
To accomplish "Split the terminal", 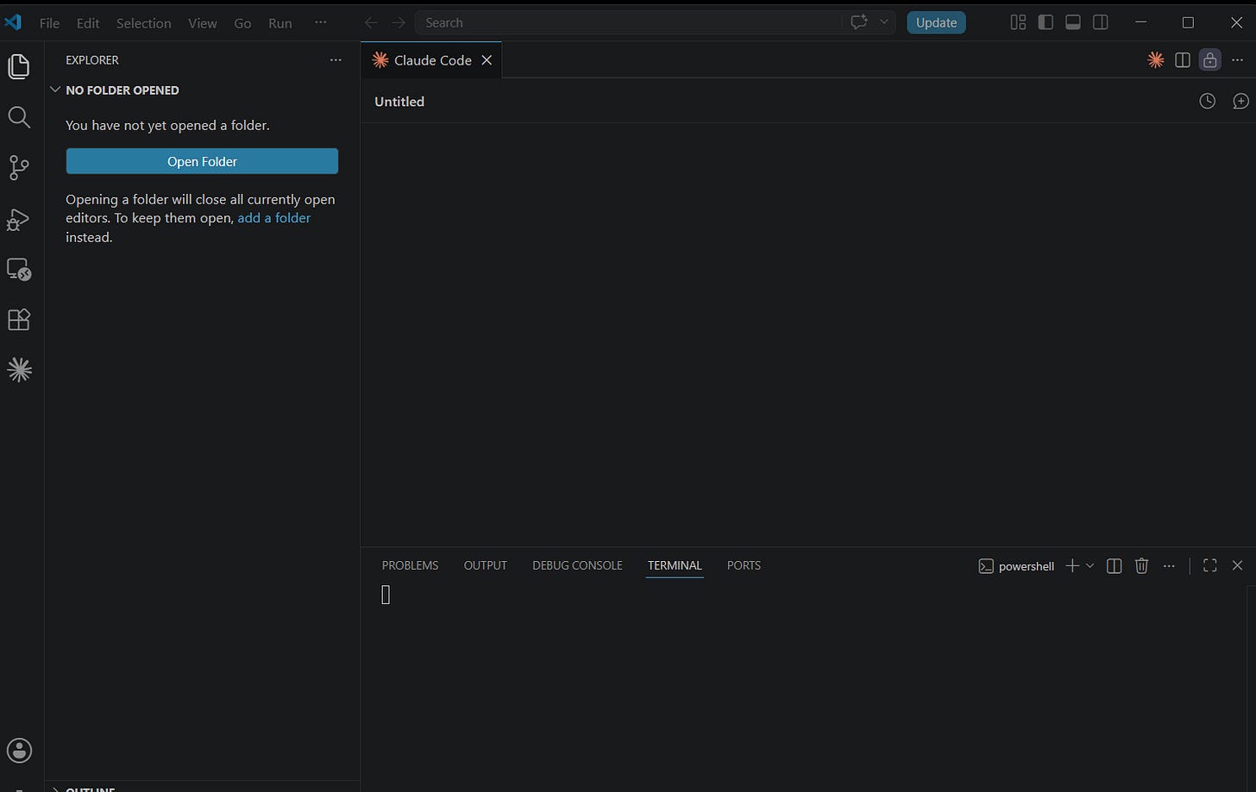I will pyautogui.click(x=1114, y=565).
